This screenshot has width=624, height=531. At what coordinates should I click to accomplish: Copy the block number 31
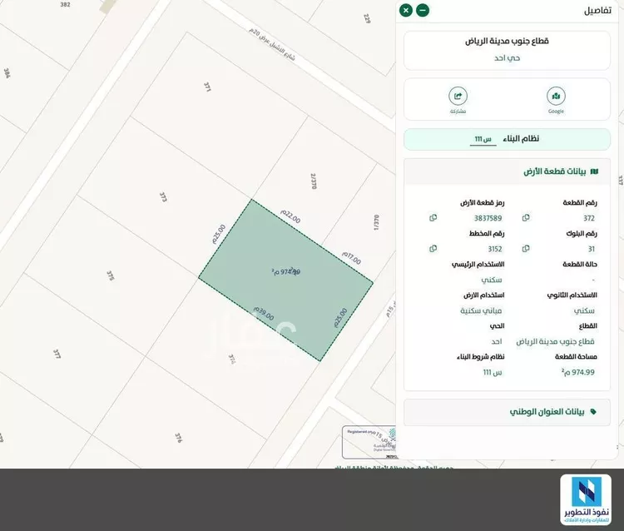526,249
